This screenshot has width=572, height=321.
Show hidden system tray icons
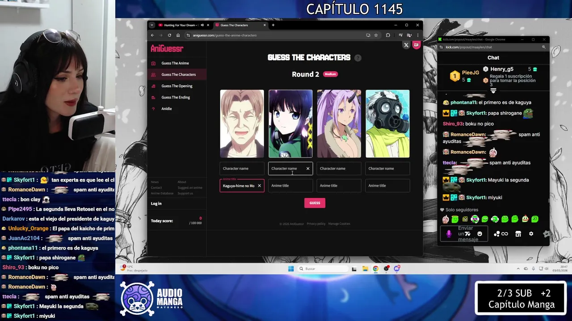tap(518, 268)
